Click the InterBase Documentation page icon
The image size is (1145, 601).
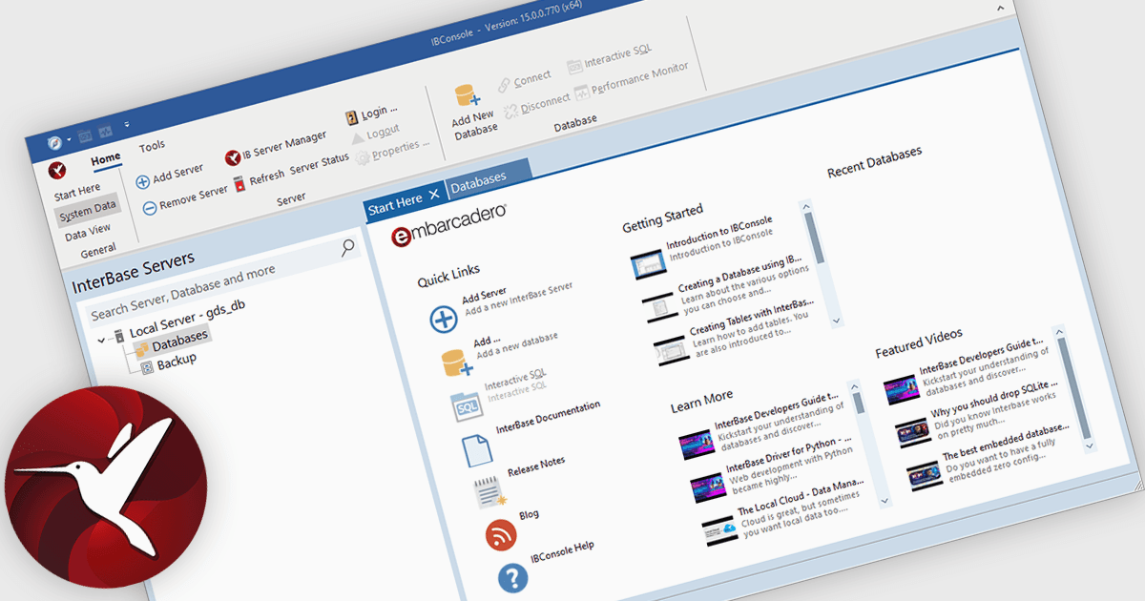(x=477, y=449)
